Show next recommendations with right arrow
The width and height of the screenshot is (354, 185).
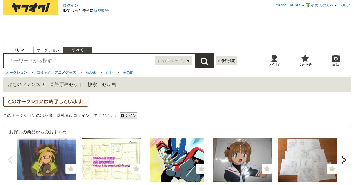point(344,160)
